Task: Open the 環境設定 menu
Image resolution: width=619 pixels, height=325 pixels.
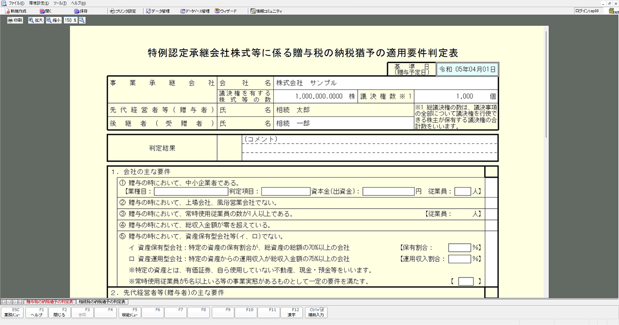Action: click(x=39, y=3)
